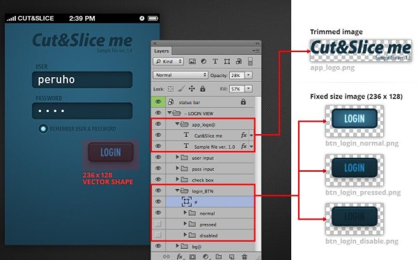Select the layer row named pressed
The height and width of the screenshot is (260, 418).
210,224
